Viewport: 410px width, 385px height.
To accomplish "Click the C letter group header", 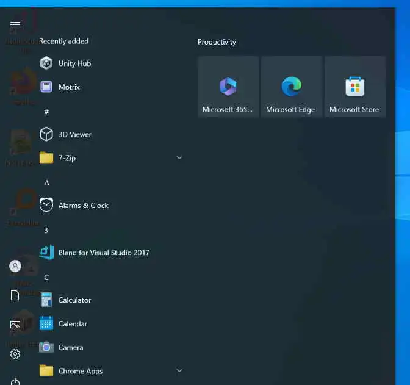I will point(46,278).
